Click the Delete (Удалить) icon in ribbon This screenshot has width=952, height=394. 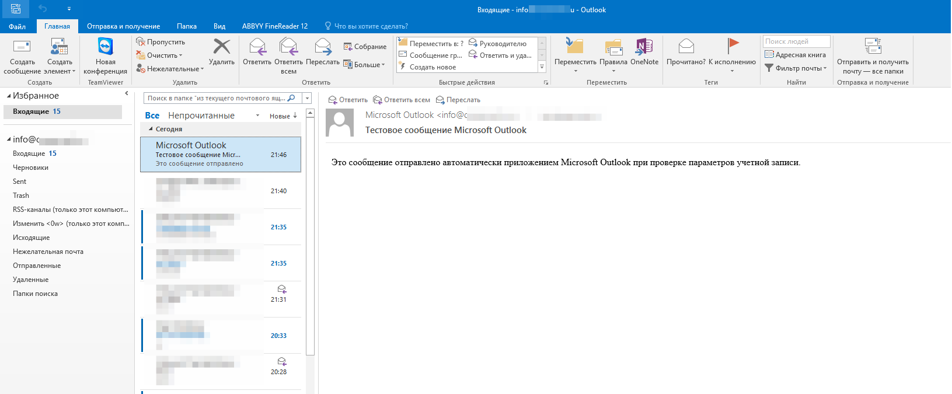[x=222, y=47]
